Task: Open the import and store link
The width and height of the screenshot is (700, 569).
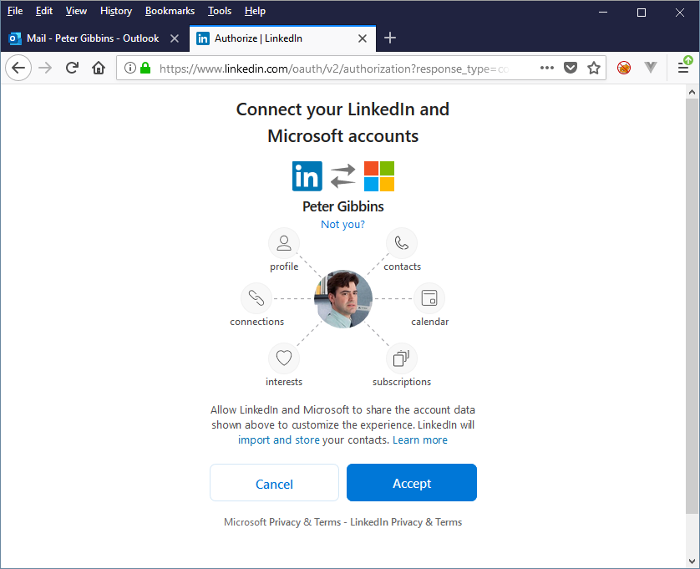Action: pyautogui.click(x=278, y=440)
